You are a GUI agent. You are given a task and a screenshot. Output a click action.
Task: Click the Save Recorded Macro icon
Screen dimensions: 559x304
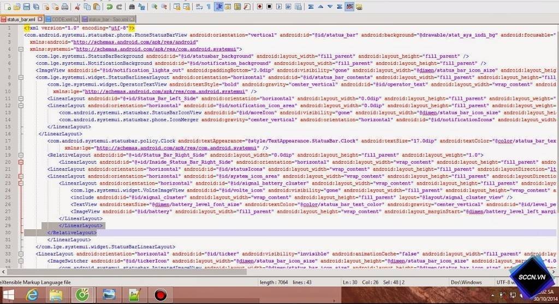[298, 7]
